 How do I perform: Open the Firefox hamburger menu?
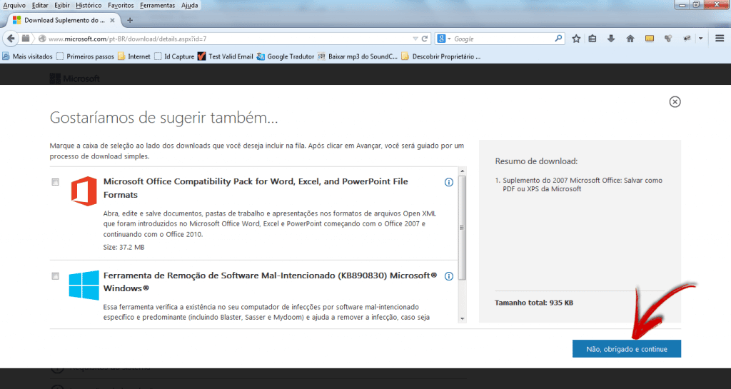click(x=720, y=39)
